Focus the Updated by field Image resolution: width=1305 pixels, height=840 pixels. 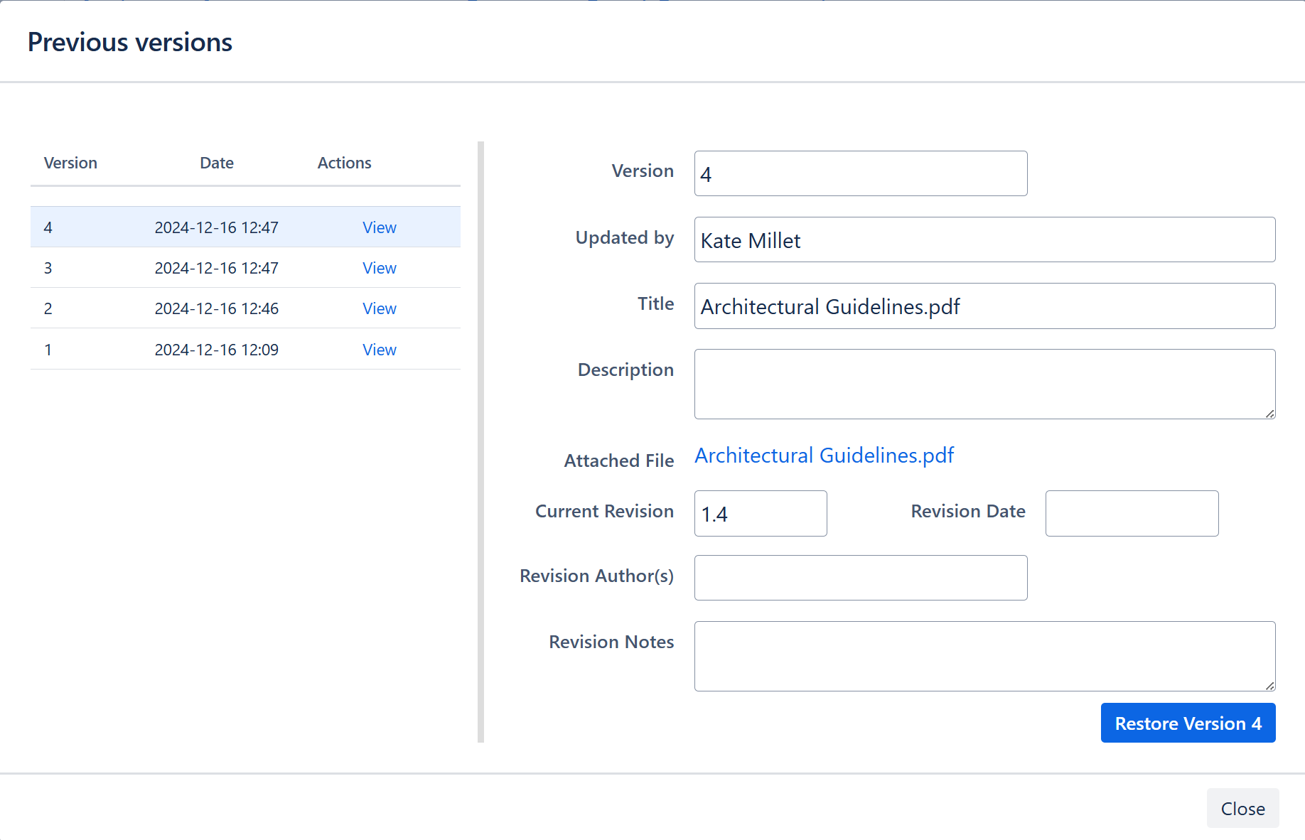[984, 239]
